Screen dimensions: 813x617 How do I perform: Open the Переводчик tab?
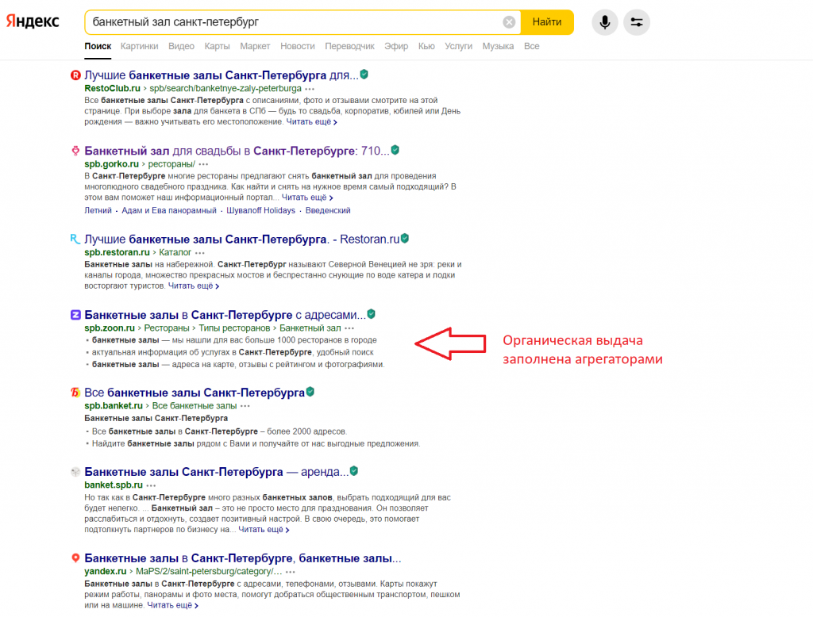pos(349,46)
